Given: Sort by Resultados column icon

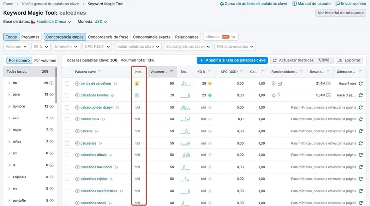Looking at the screenshot, I should coord(328,72).
